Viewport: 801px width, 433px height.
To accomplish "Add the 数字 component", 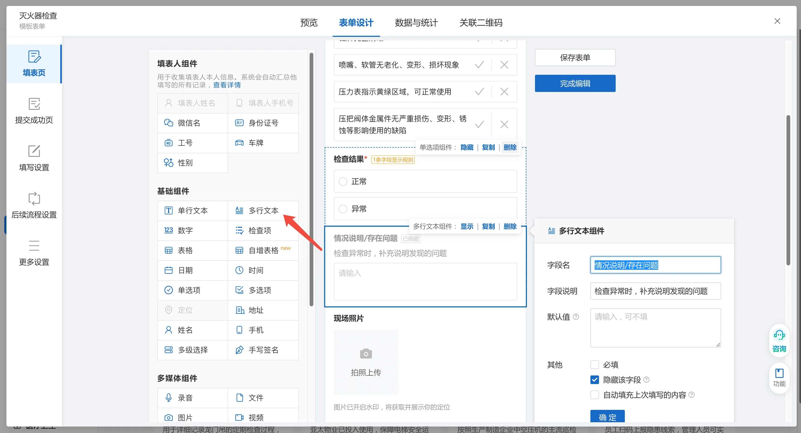I will 193,230.
